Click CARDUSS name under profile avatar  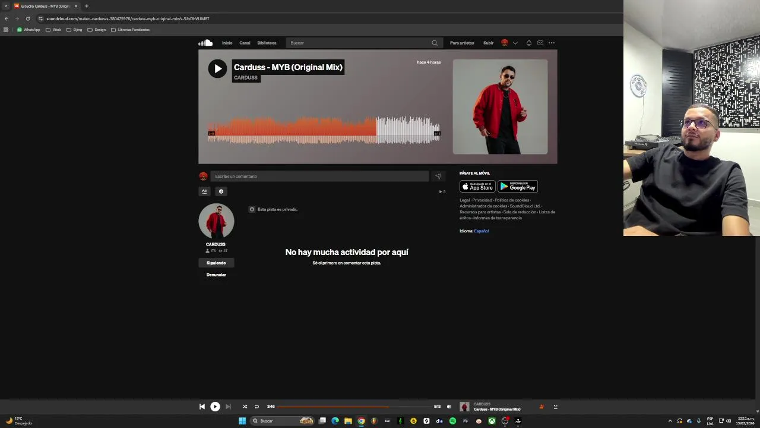[216, 244]
